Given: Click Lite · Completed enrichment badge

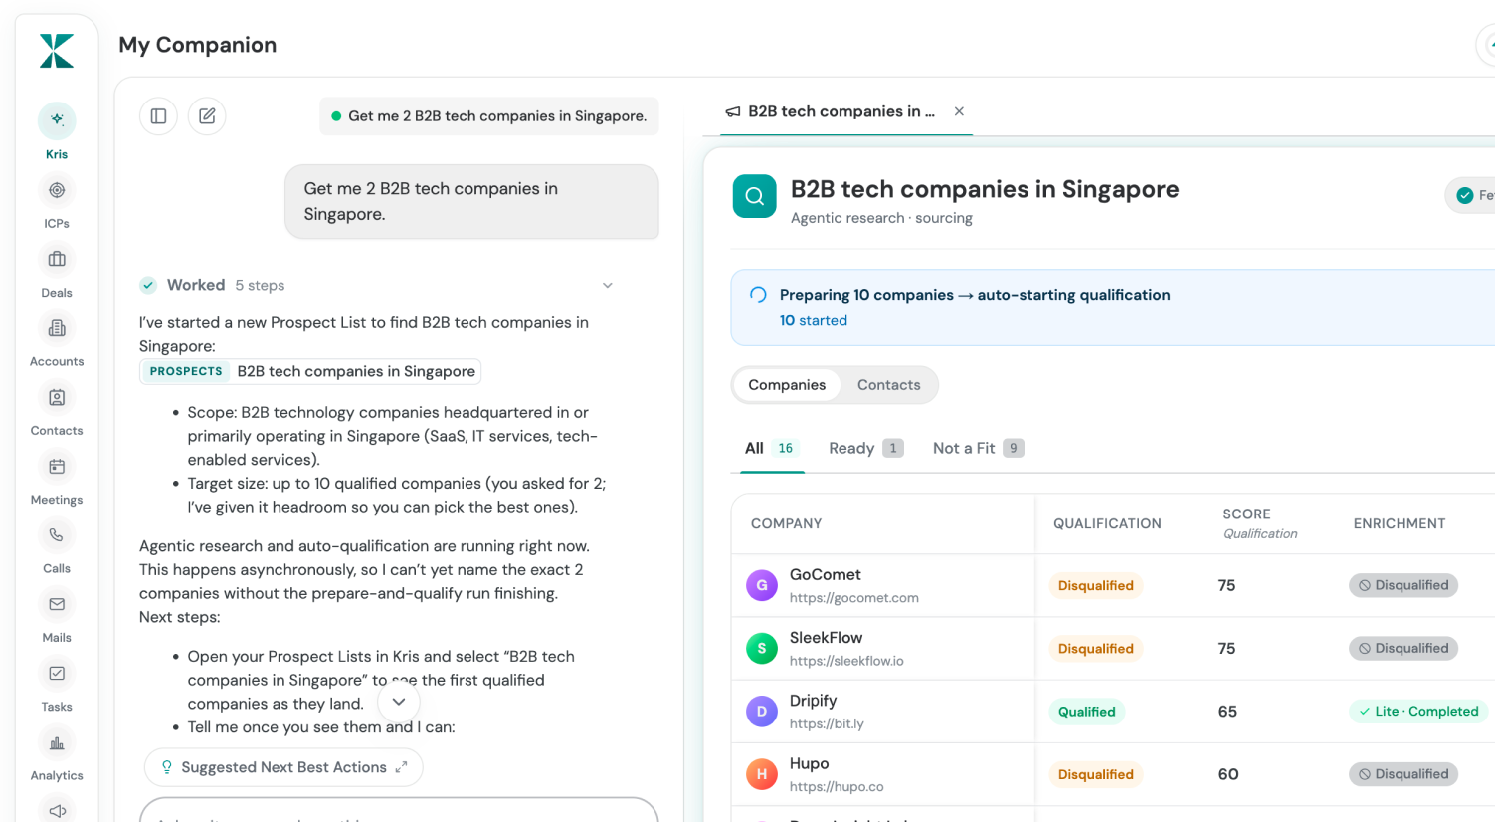Looking at the screenshot, I should (1418, 711).
